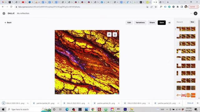Open the M user profile avatar
The height and width of the screenshot is (112, 200).
(196, 13)
